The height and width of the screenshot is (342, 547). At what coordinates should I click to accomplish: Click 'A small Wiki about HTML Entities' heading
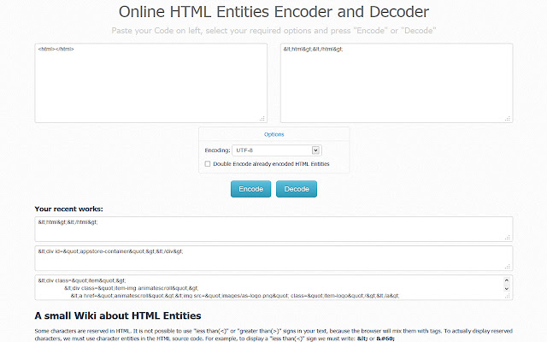(118, 315)
